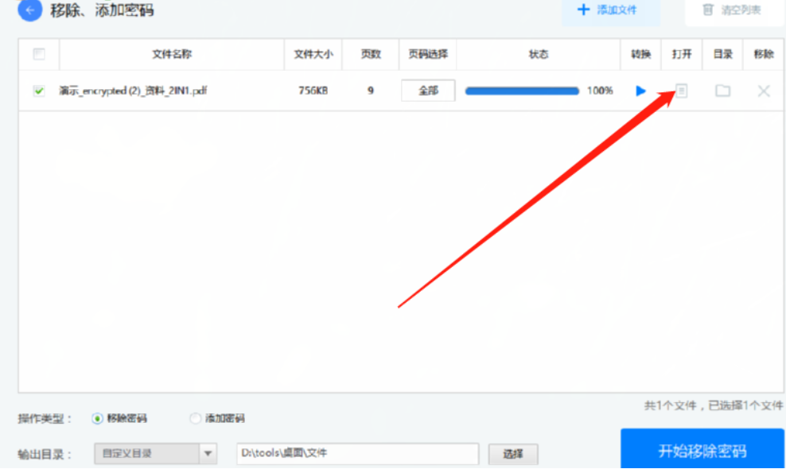The width and height of the screenshot is (786, 469).
Task: Click the file name 演示_encrypted (2)_资料_2IN1.pdf
Action: [x=133, y=91]
